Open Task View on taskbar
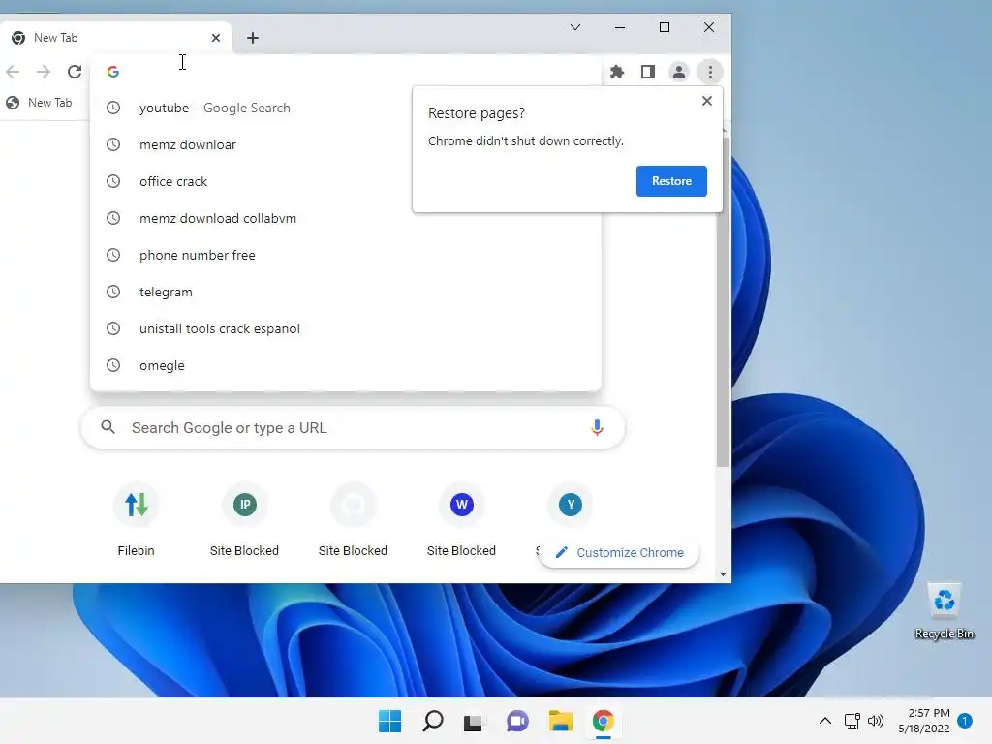 click(x=473, y=722)
